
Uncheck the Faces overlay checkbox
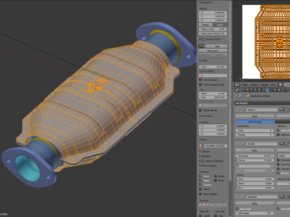tap(201, 176)
